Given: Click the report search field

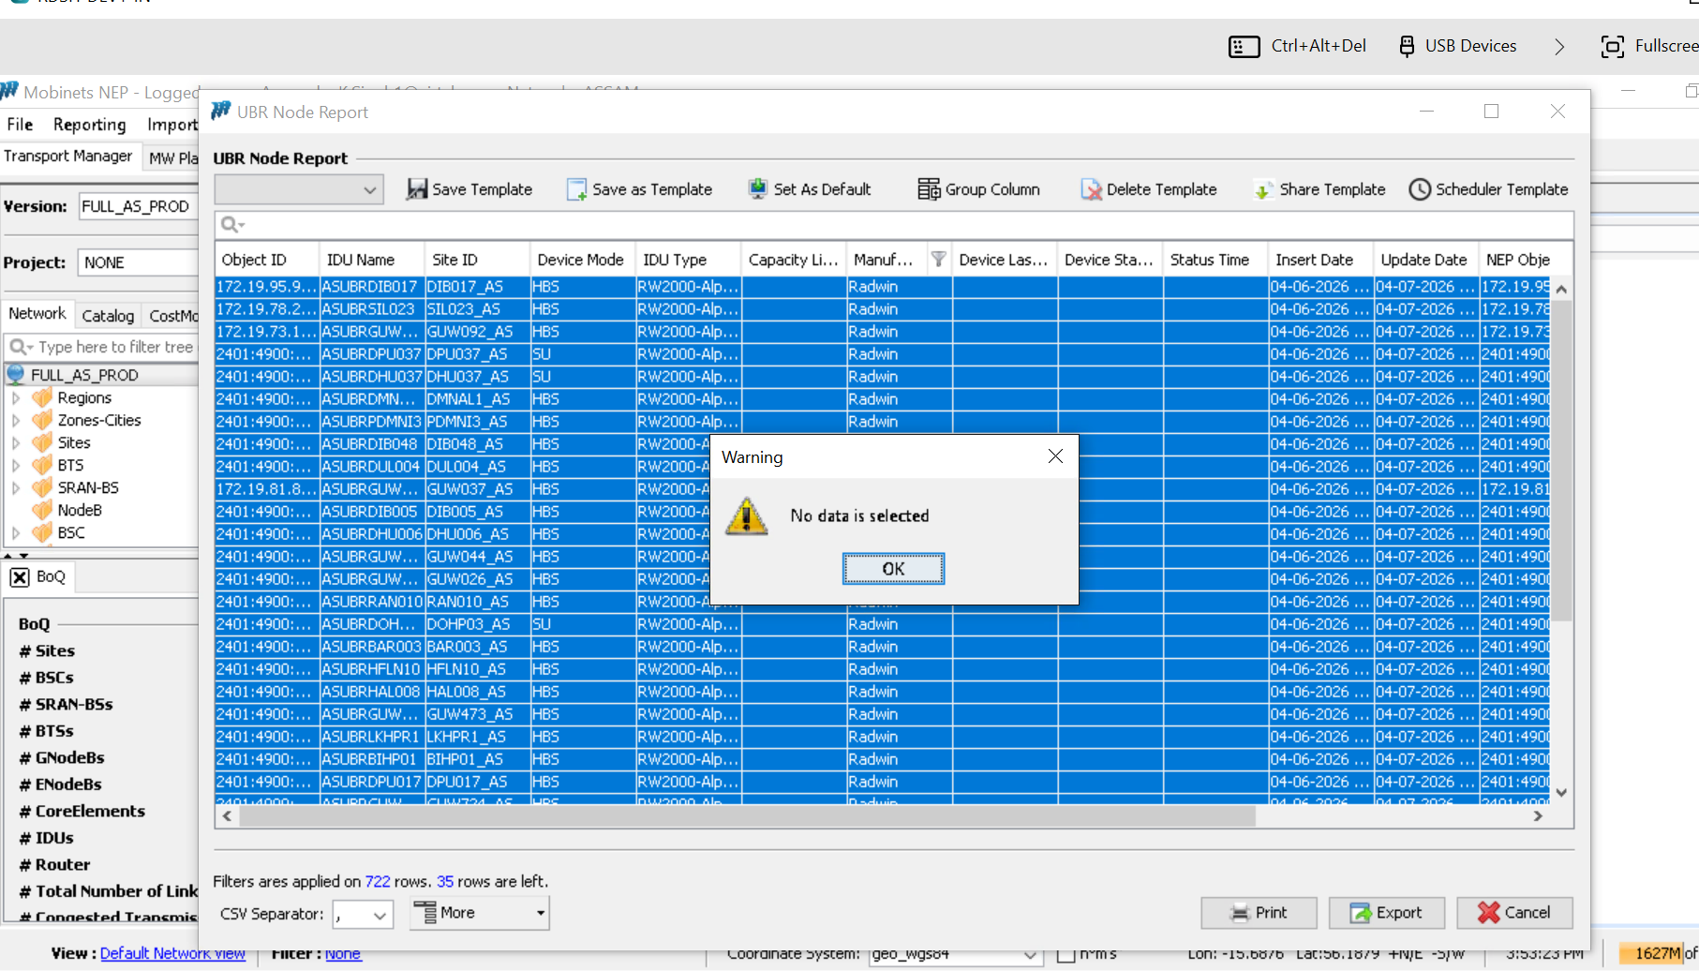Looking at the screenshot, I should [x=900, y=225].
